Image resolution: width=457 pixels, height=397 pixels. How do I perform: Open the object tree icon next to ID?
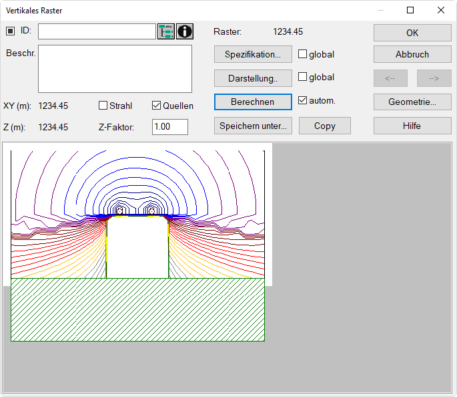(166, 31)
